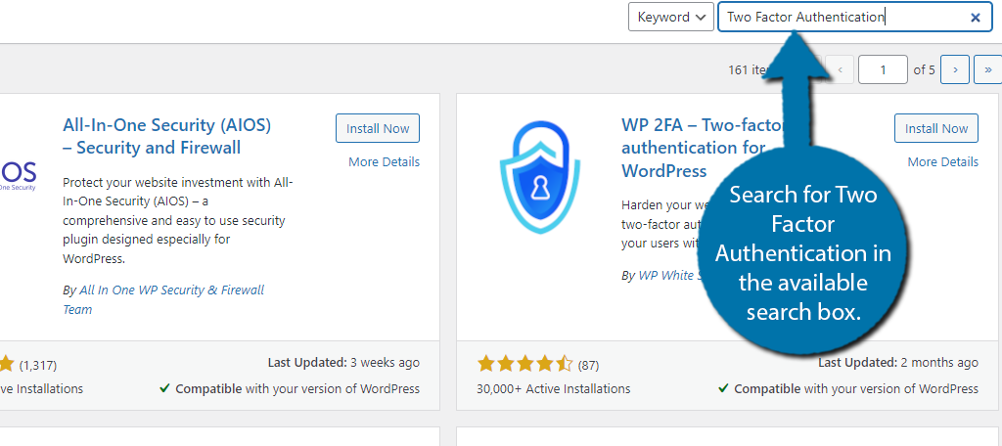Clear the search box with the X

point(976,18)
